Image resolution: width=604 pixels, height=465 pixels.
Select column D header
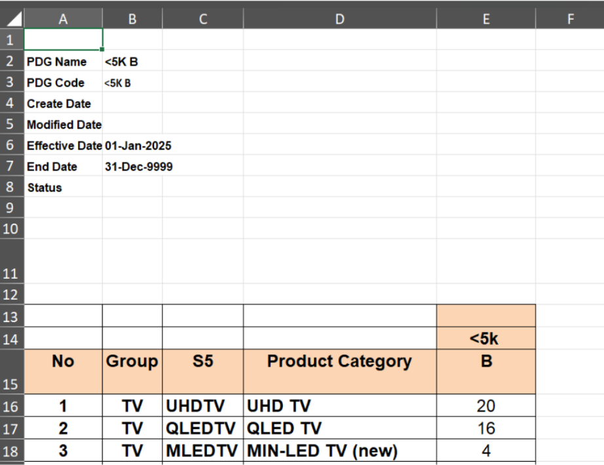pos(339,19)
